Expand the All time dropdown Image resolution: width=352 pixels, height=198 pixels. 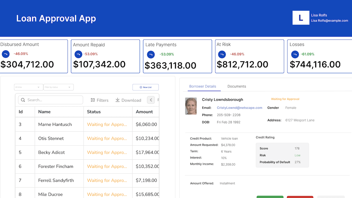[x=29, y=87]
